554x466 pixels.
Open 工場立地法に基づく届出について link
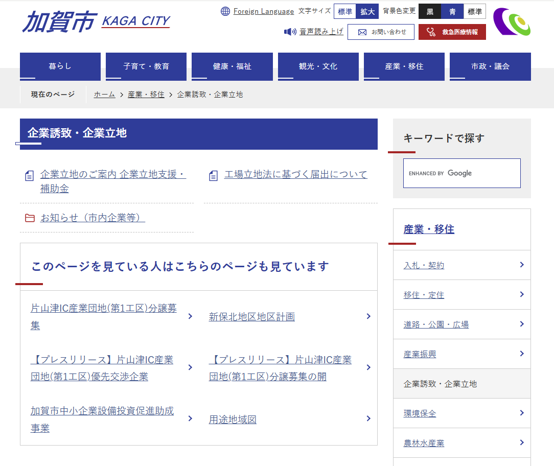click(296, 174)
